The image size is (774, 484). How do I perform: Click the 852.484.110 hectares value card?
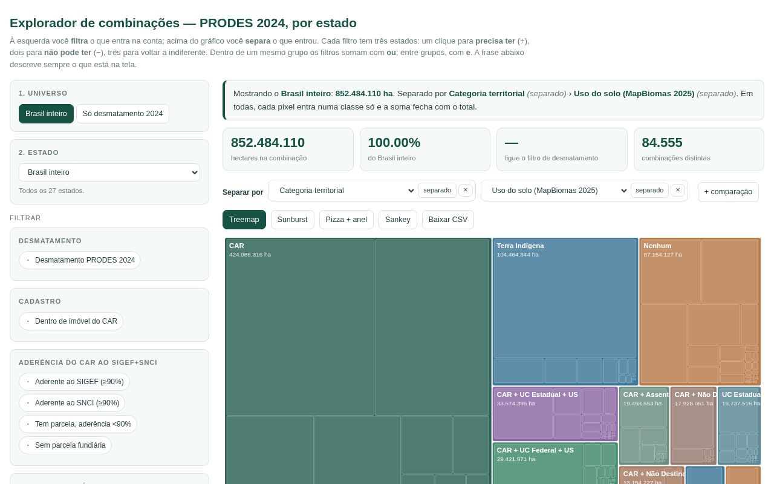288,149
